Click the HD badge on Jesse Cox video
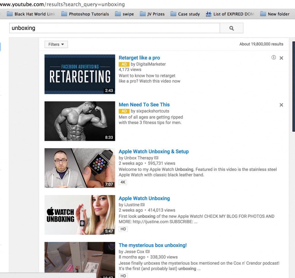 [x=123, y=276]
